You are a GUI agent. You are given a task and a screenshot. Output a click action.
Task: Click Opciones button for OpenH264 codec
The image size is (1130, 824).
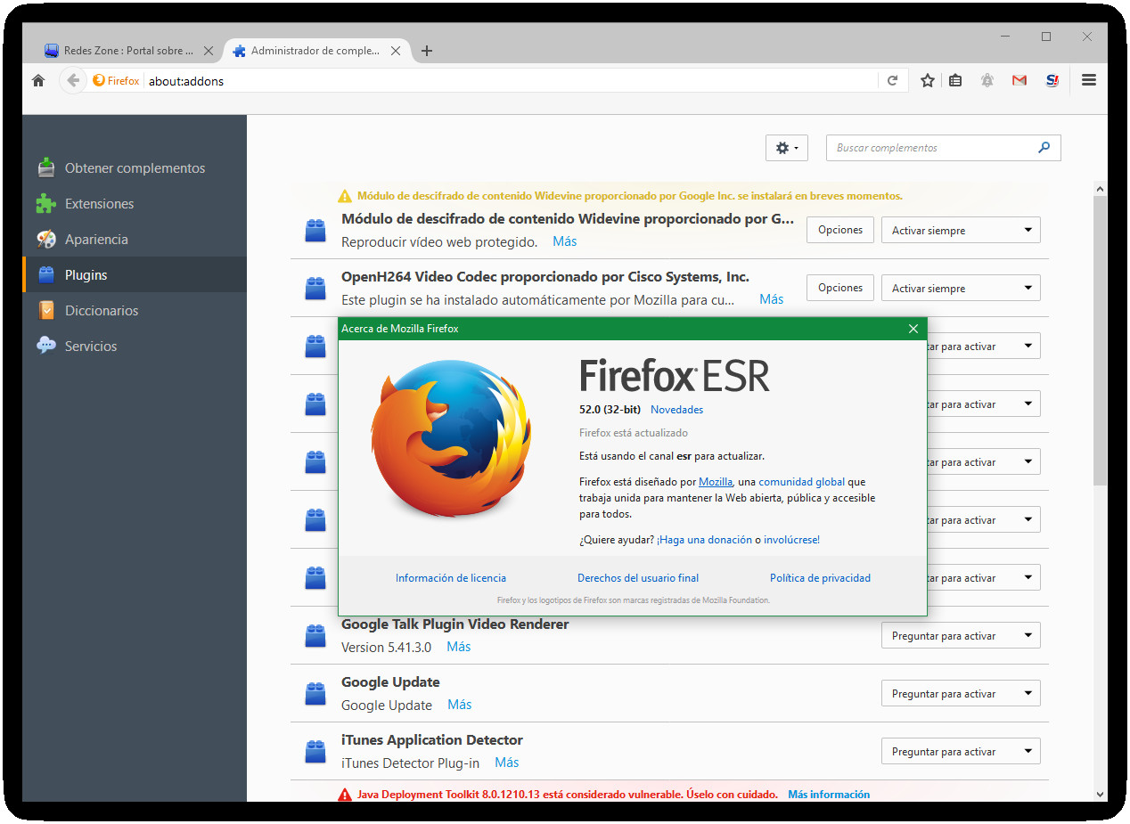tap(840, 288)
